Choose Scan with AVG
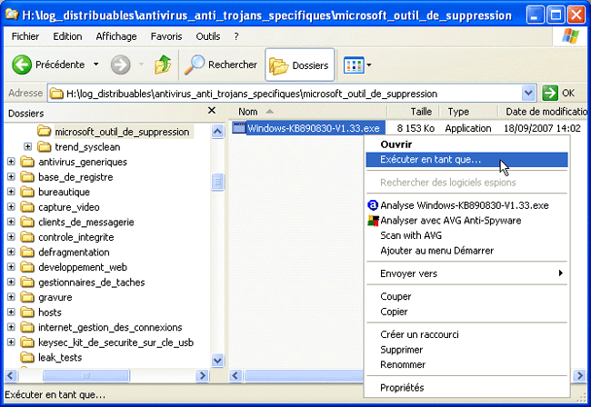The image size is (591, 407). point(467,235)
